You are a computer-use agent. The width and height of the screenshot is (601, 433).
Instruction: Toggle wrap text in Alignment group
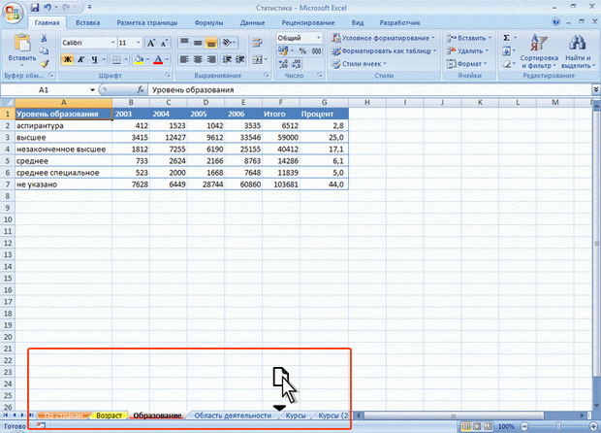(x=257, y=42)
